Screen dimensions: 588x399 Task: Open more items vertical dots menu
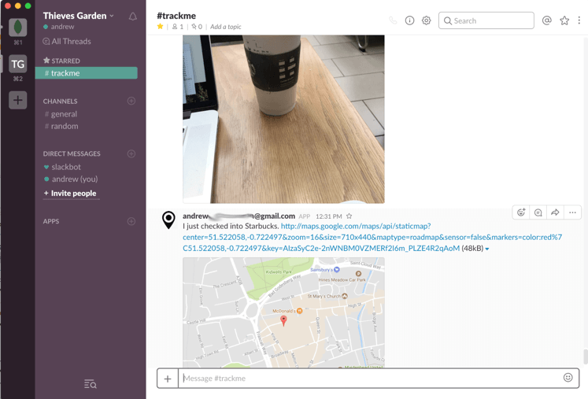(579, 20)
